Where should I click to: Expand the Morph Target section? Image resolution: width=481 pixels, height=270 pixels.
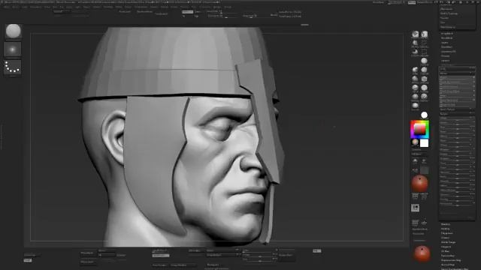point(448,242)
